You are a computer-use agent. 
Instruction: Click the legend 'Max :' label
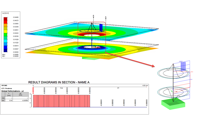4,55
